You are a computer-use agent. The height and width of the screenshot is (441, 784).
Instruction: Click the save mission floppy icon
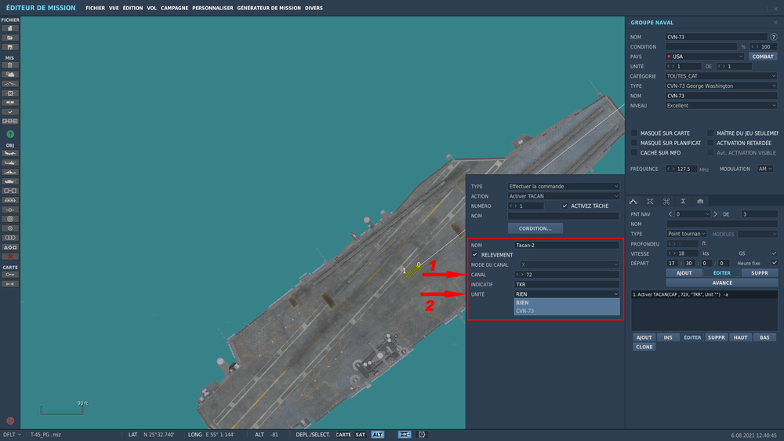tap(10, 47)
